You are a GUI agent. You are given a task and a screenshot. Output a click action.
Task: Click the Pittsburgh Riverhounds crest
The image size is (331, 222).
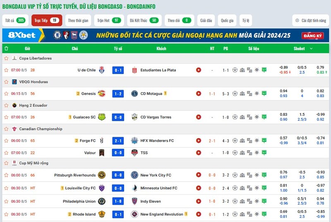pos(102,175)
